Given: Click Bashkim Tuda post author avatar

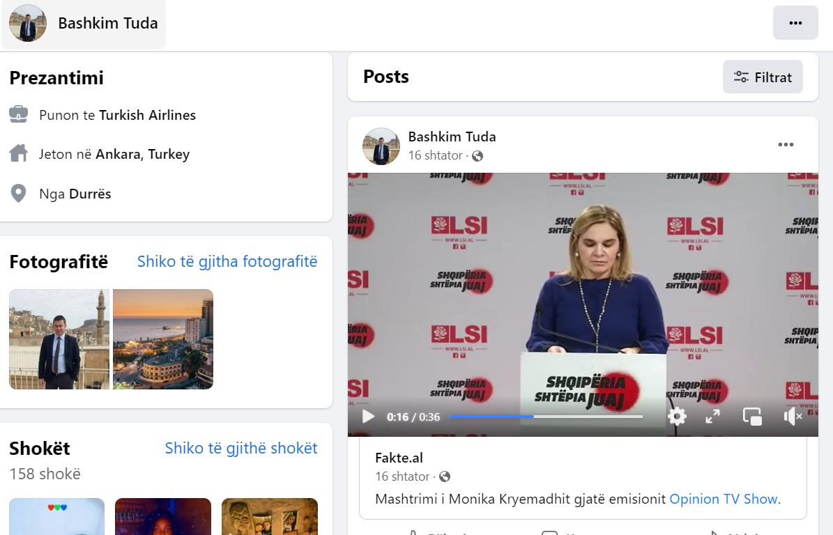Looking at the screenshot, I should (381, 146).
